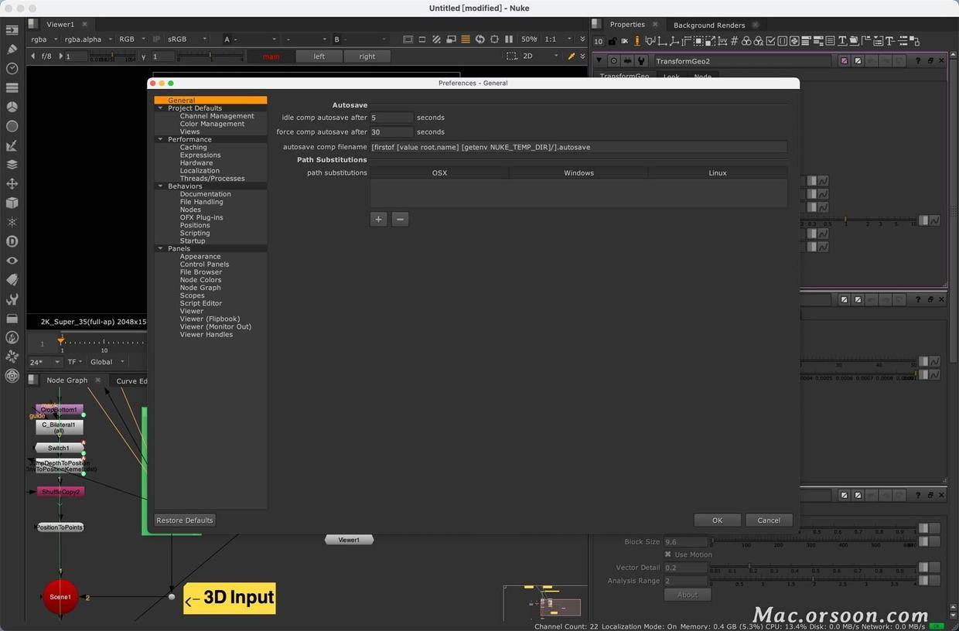Collapse the Project Defaults tree section

point(160,108)
